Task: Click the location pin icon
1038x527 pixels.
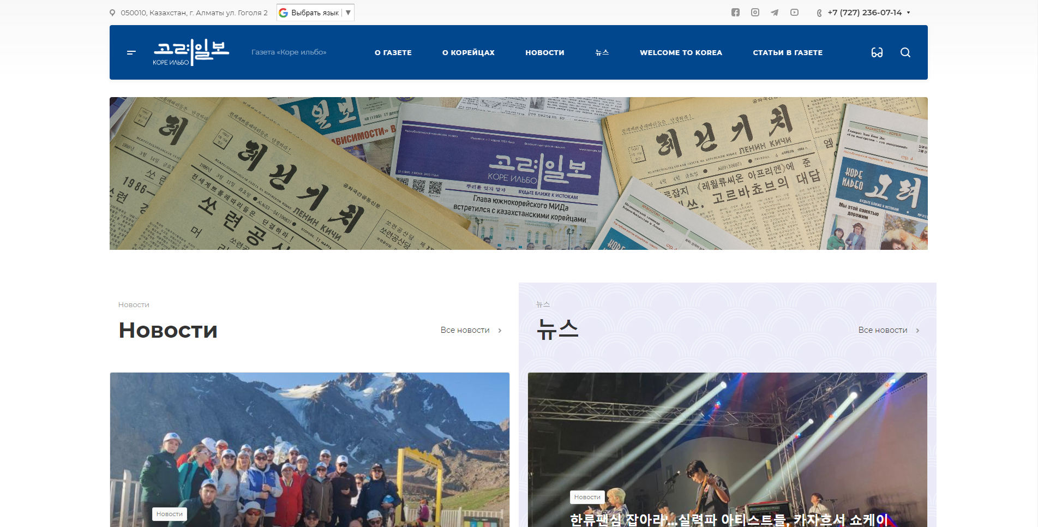Action: pos(112,13)
